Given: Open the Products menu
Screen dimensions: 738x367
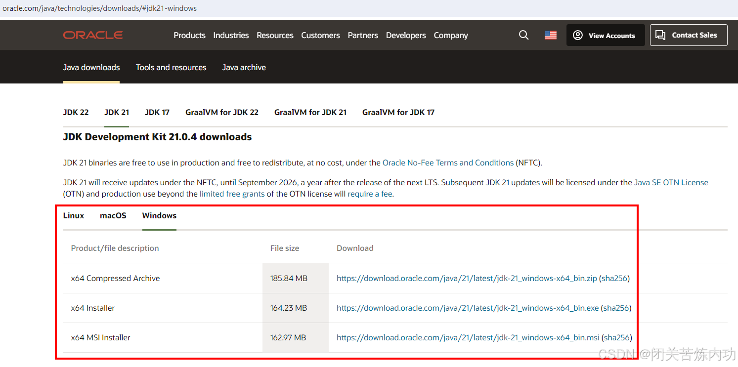Looking at the screenshot, I should pyautogui.click(x=189, y=35).
